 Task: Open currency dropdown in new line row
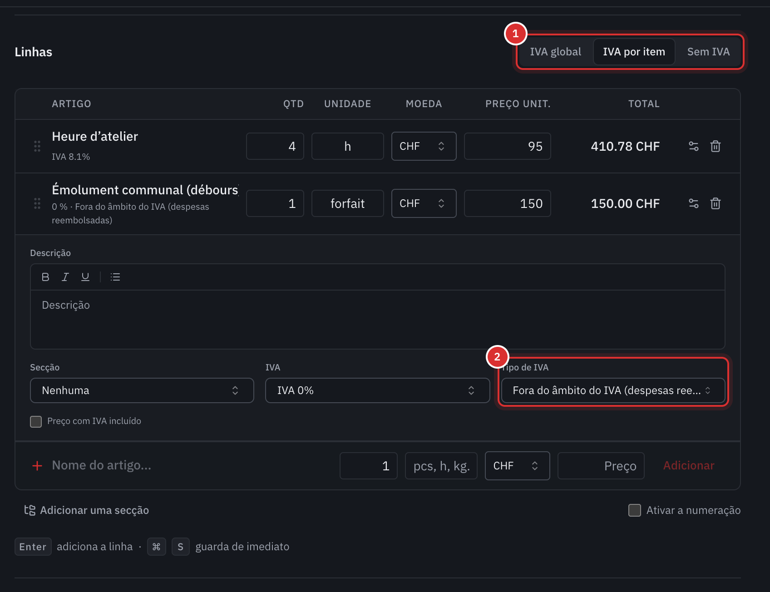coord(518,466)
